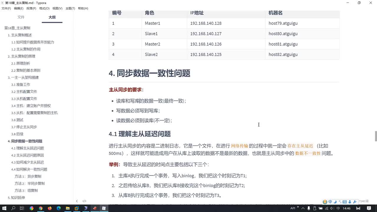Toggle punctuation mode in IME toolbar
The height and width of the screenshot is (212, 377).
pyautogui.click(x=340, y=202)
